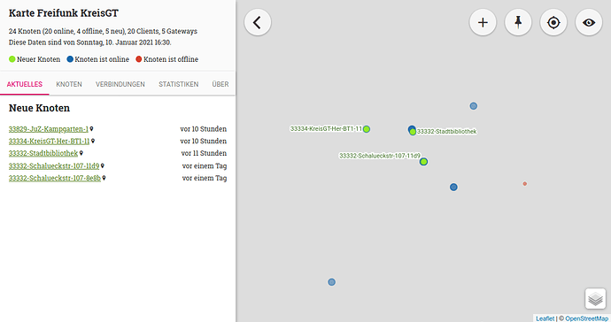Image resolution: width=611 pixels, height=322 pixels.
Task: Switch to the Aktuelles tab
Action: 25,84
